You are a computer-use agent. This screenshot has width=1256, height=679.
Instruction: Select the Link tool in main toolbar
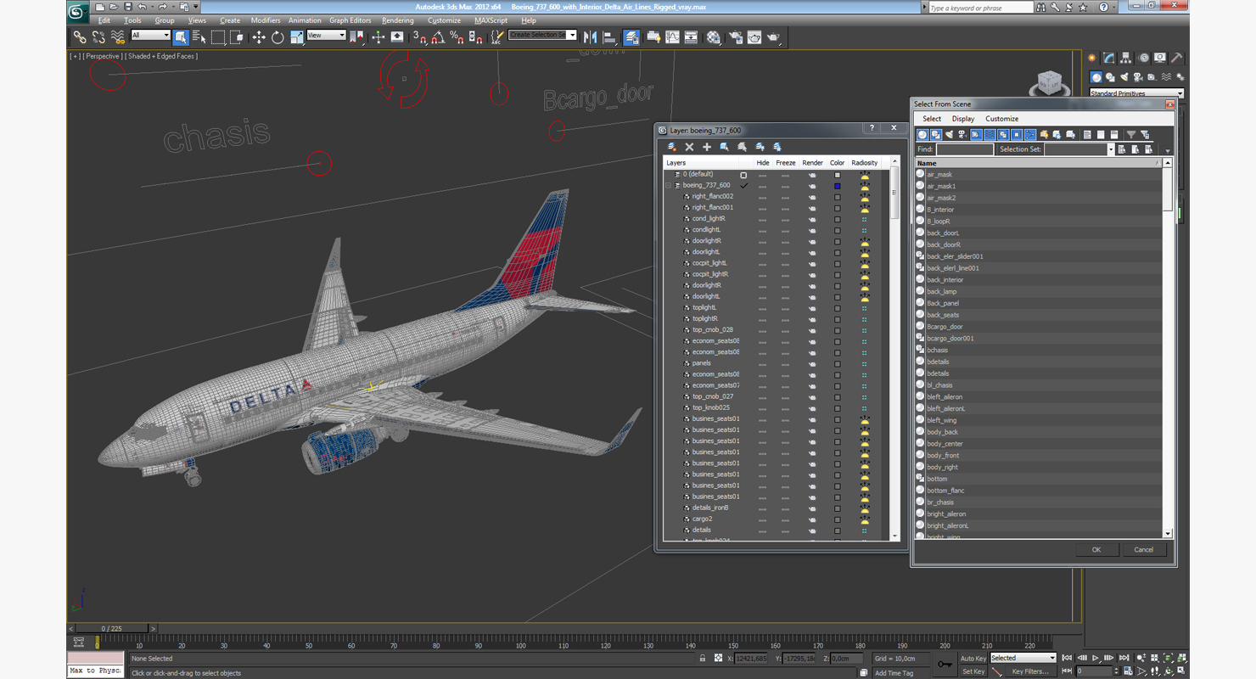coord(80,37)
